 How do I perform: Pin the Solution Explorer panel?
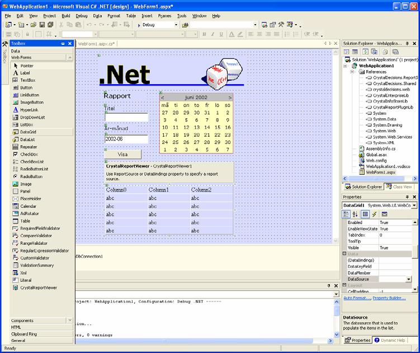click(x=407, y=43)
